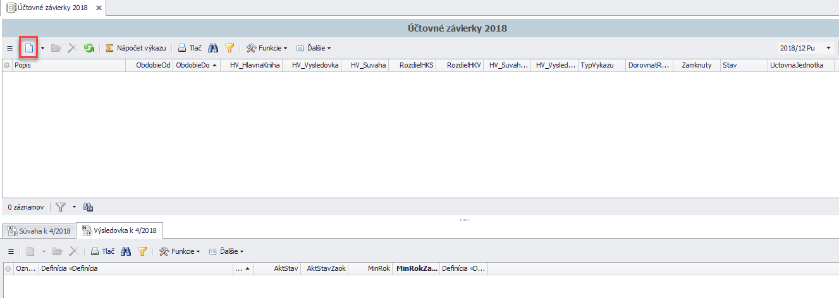Switch to the Súvaha k 4/2018 tab

(x=39, y=230)
